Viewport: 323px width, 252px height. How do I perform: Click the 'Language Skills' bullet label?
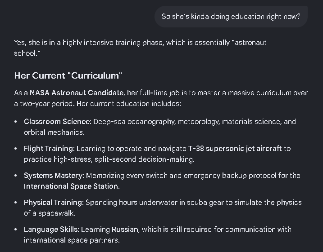pos(50,230)
